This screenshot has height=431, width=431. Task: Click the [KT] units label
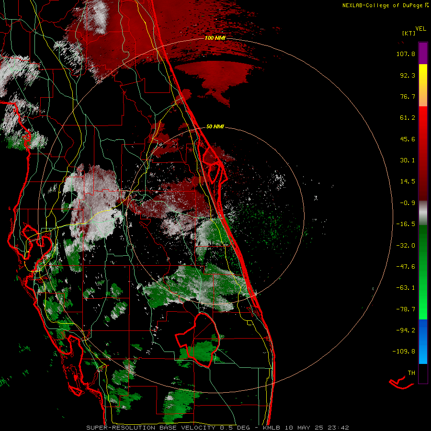click(x=409, y=33)
